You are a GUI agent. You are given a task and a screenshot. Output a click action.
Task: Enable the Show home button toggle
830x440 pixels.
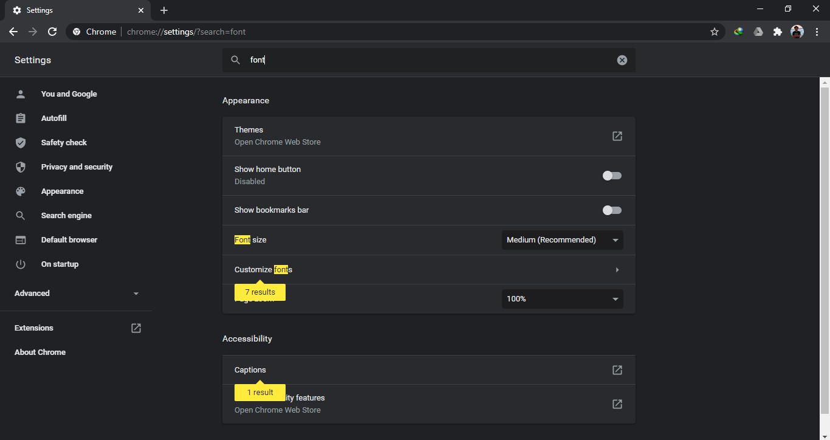pos(612,176)
